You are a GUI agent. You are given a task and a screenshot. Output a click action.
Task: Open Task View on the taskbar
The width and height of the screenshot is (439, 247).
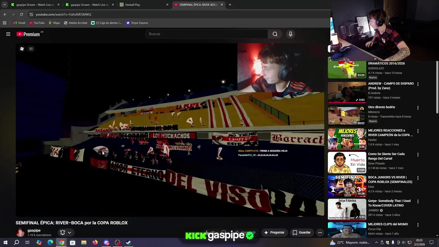tap(27, 243)
